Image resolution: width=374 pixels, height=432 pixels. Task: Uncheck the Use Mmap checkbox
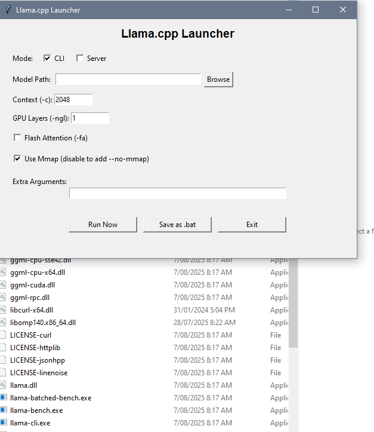pyautogui.click(x=17, y=158)
